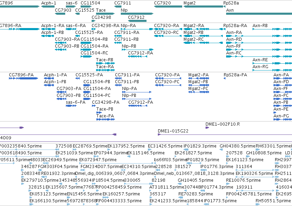Click the CG7920-RC transcript label

pyautogui.click(x=166, y=33)
